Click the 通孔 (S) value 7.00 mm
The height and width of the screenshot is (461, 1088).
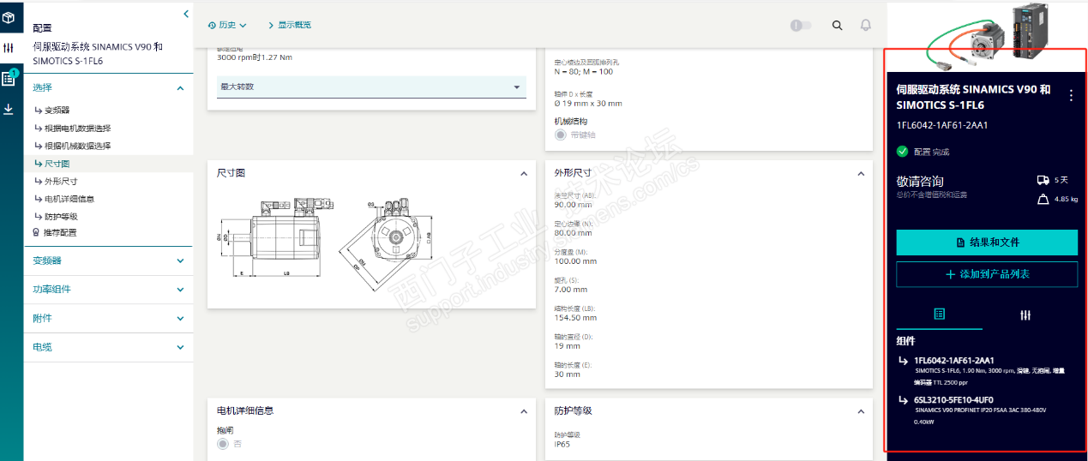coord(571,289)
